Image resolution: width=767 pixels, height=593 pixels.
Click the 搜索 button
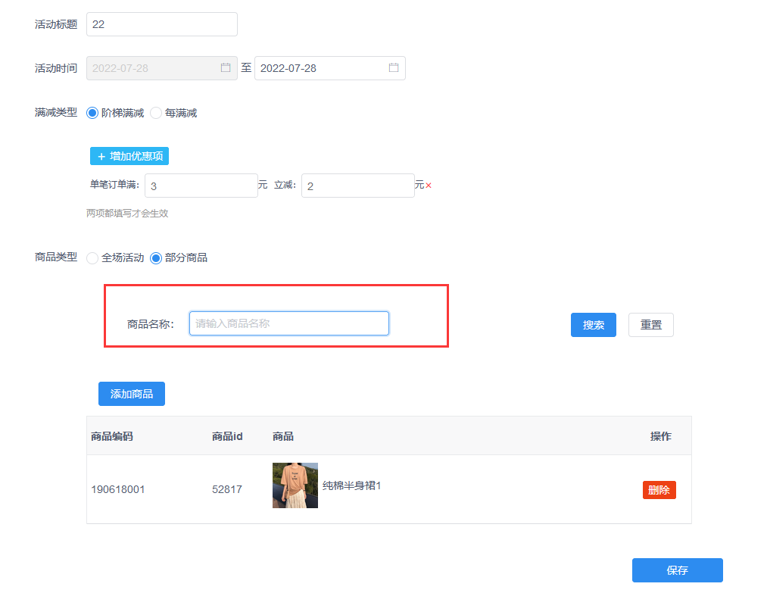pyautogui.click(x=593, y=325)
